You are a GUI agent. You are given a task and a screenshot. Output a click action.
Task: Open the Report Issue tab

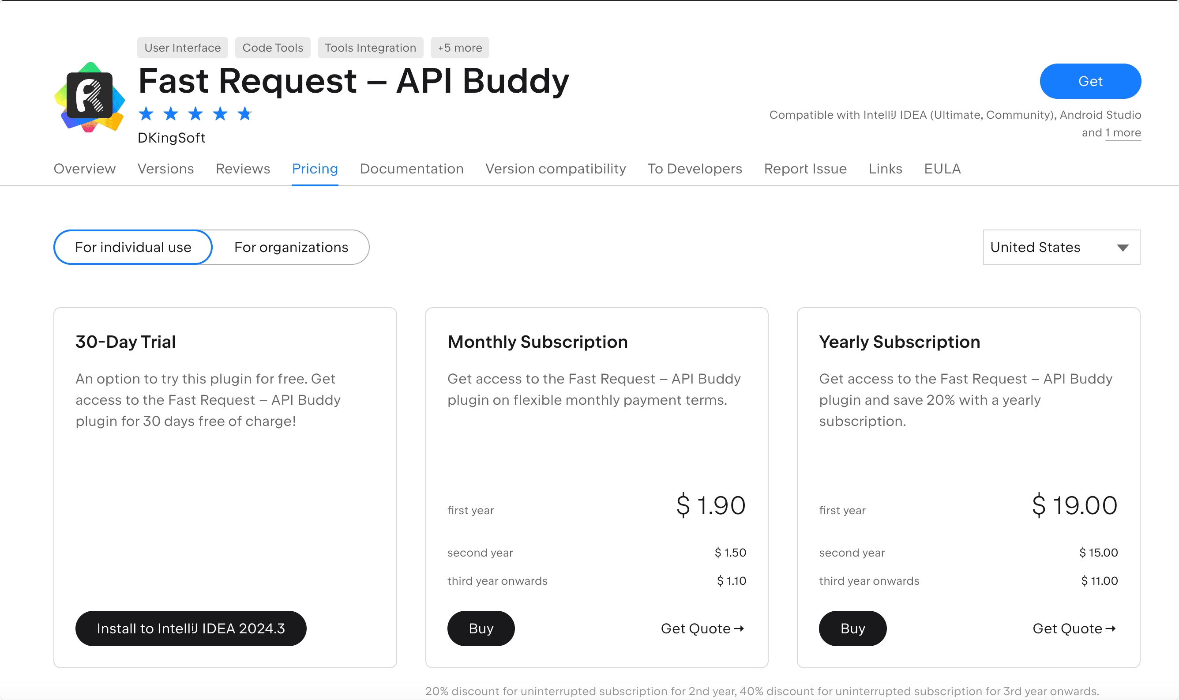(x=805, y=169)
